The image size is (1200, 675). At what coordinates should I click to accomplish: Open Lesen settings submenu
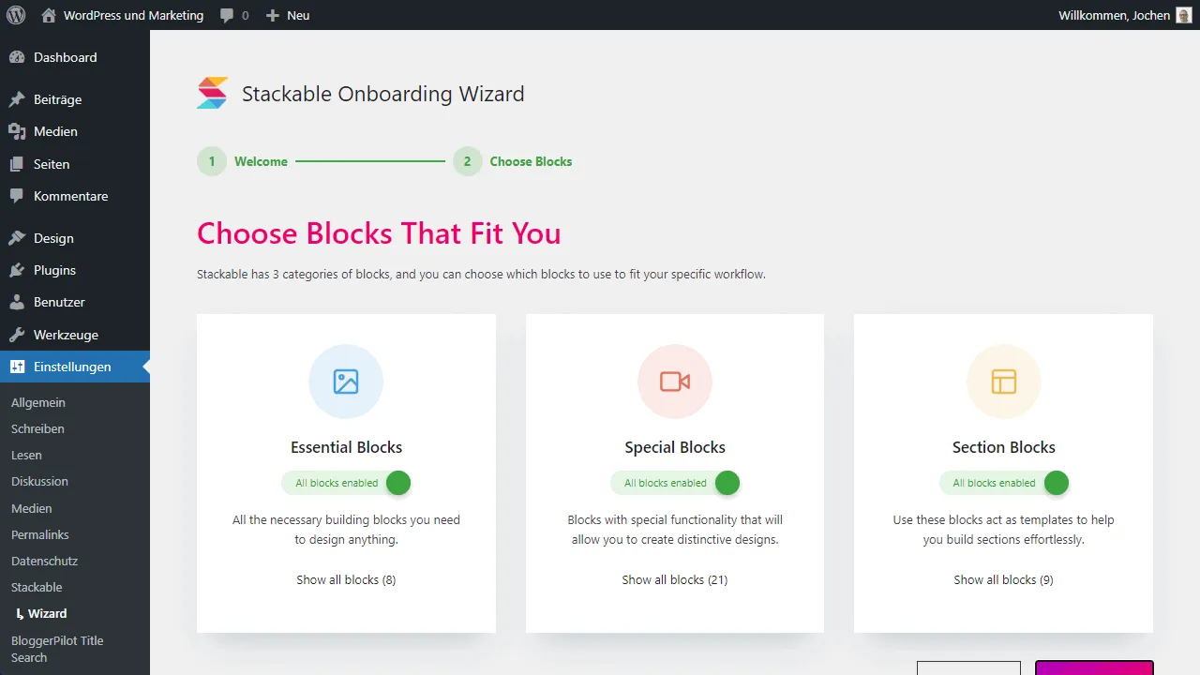(x=26, y=455)
